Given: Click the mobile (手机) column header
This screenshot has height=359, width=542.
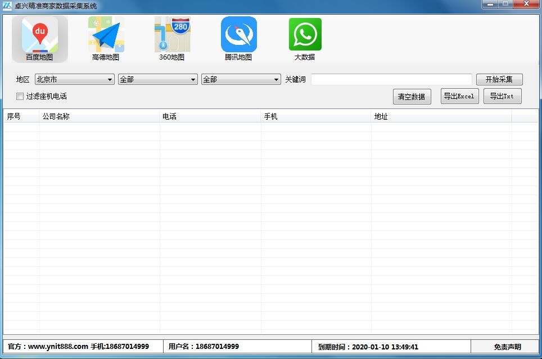Looking at the screenshot, I should [315, 117].
